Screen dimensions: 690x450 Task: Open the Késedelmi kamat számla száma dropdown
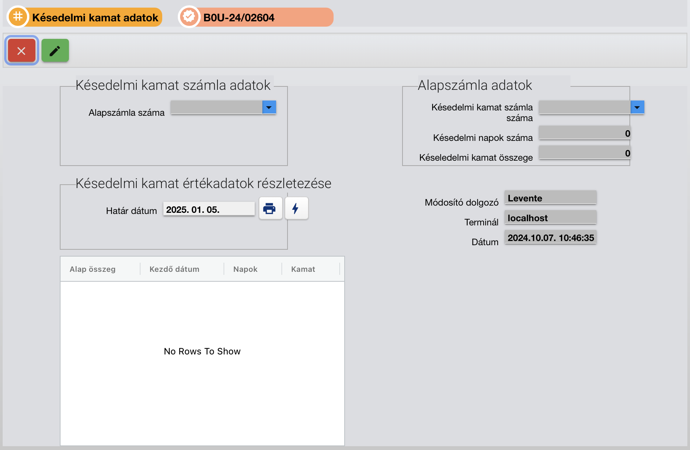click(637, 107)
